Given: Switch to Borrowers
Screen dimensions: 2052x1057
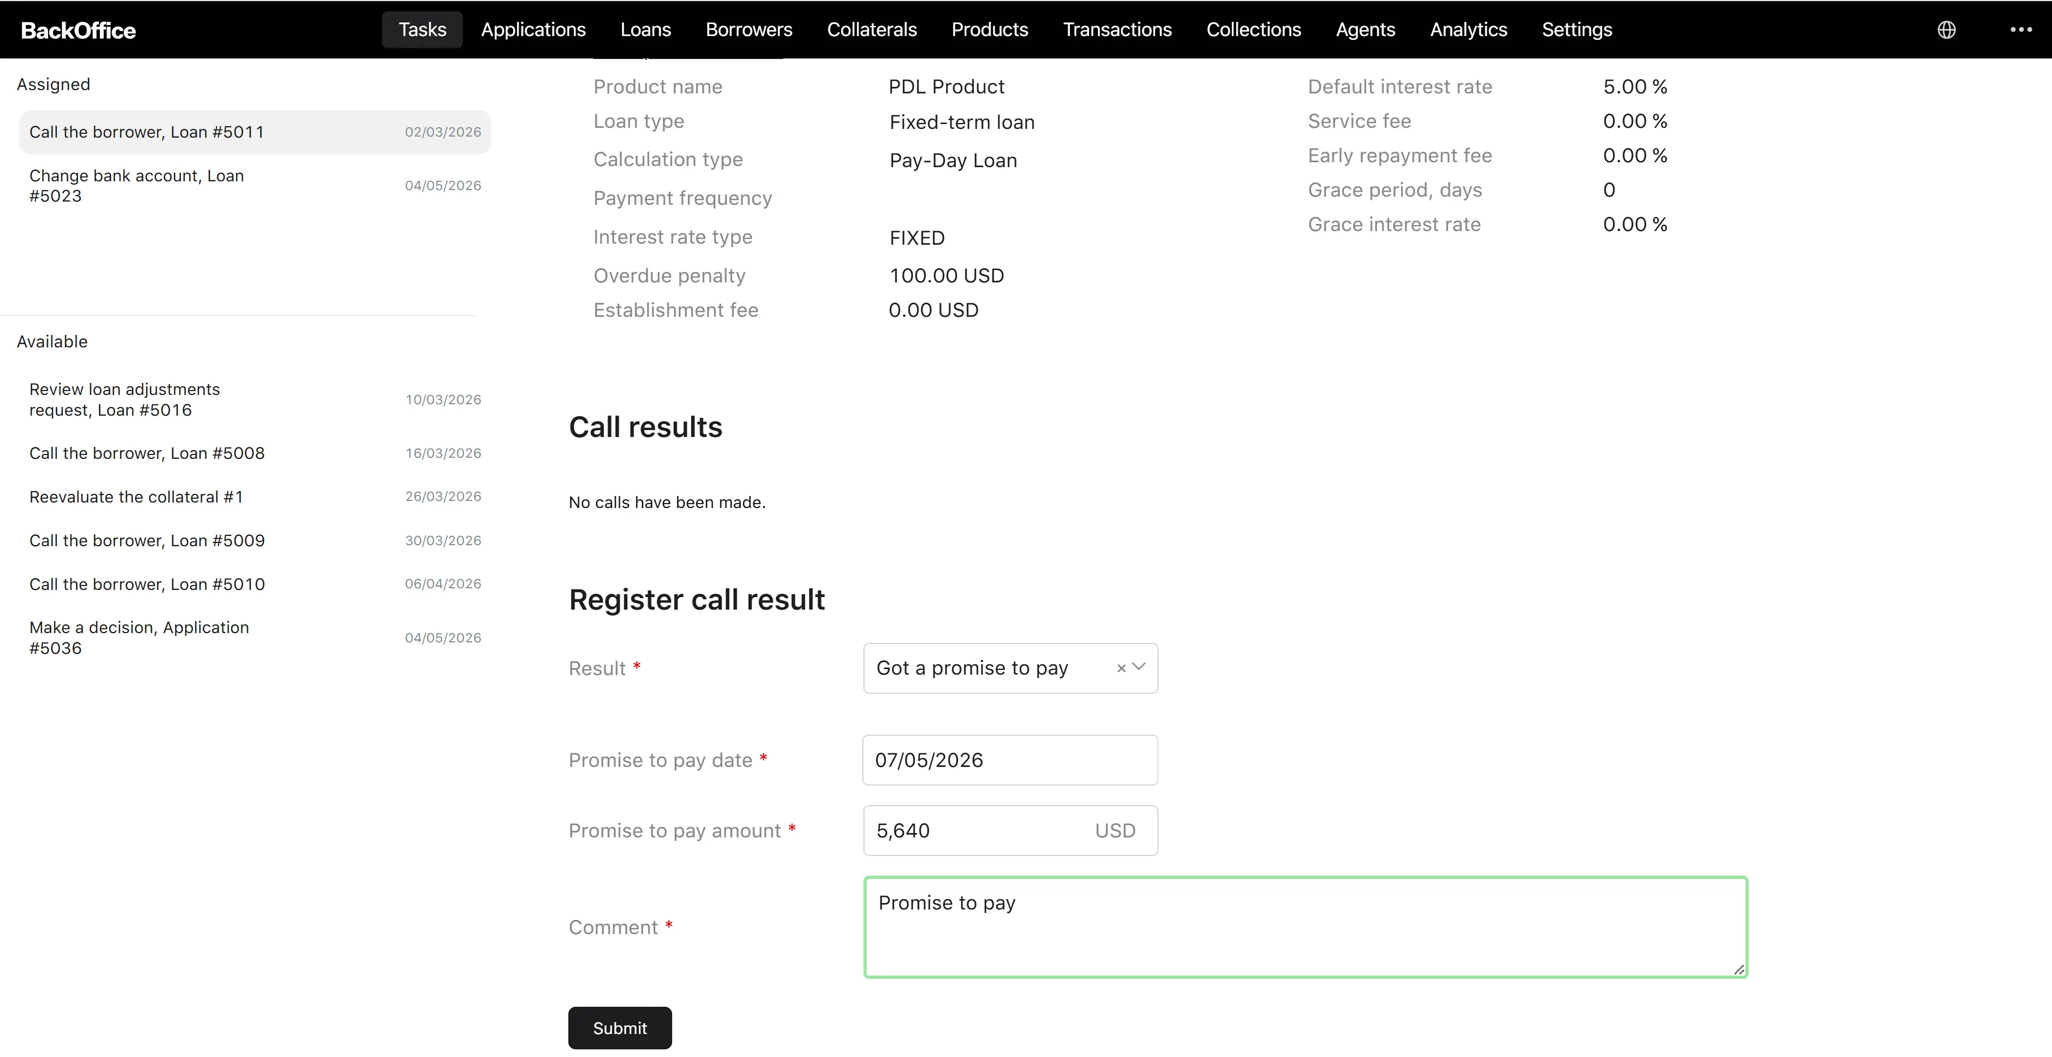Looking at the screenshot, I should coord(749,29).
